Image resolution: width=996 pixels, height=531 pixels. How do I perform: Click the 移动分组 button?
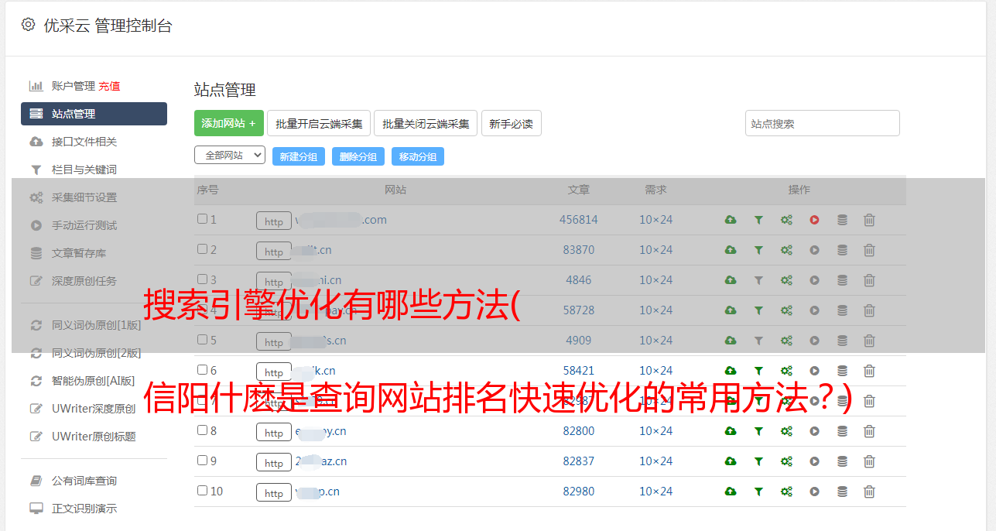pyautogui.click(x=418, y=156)
